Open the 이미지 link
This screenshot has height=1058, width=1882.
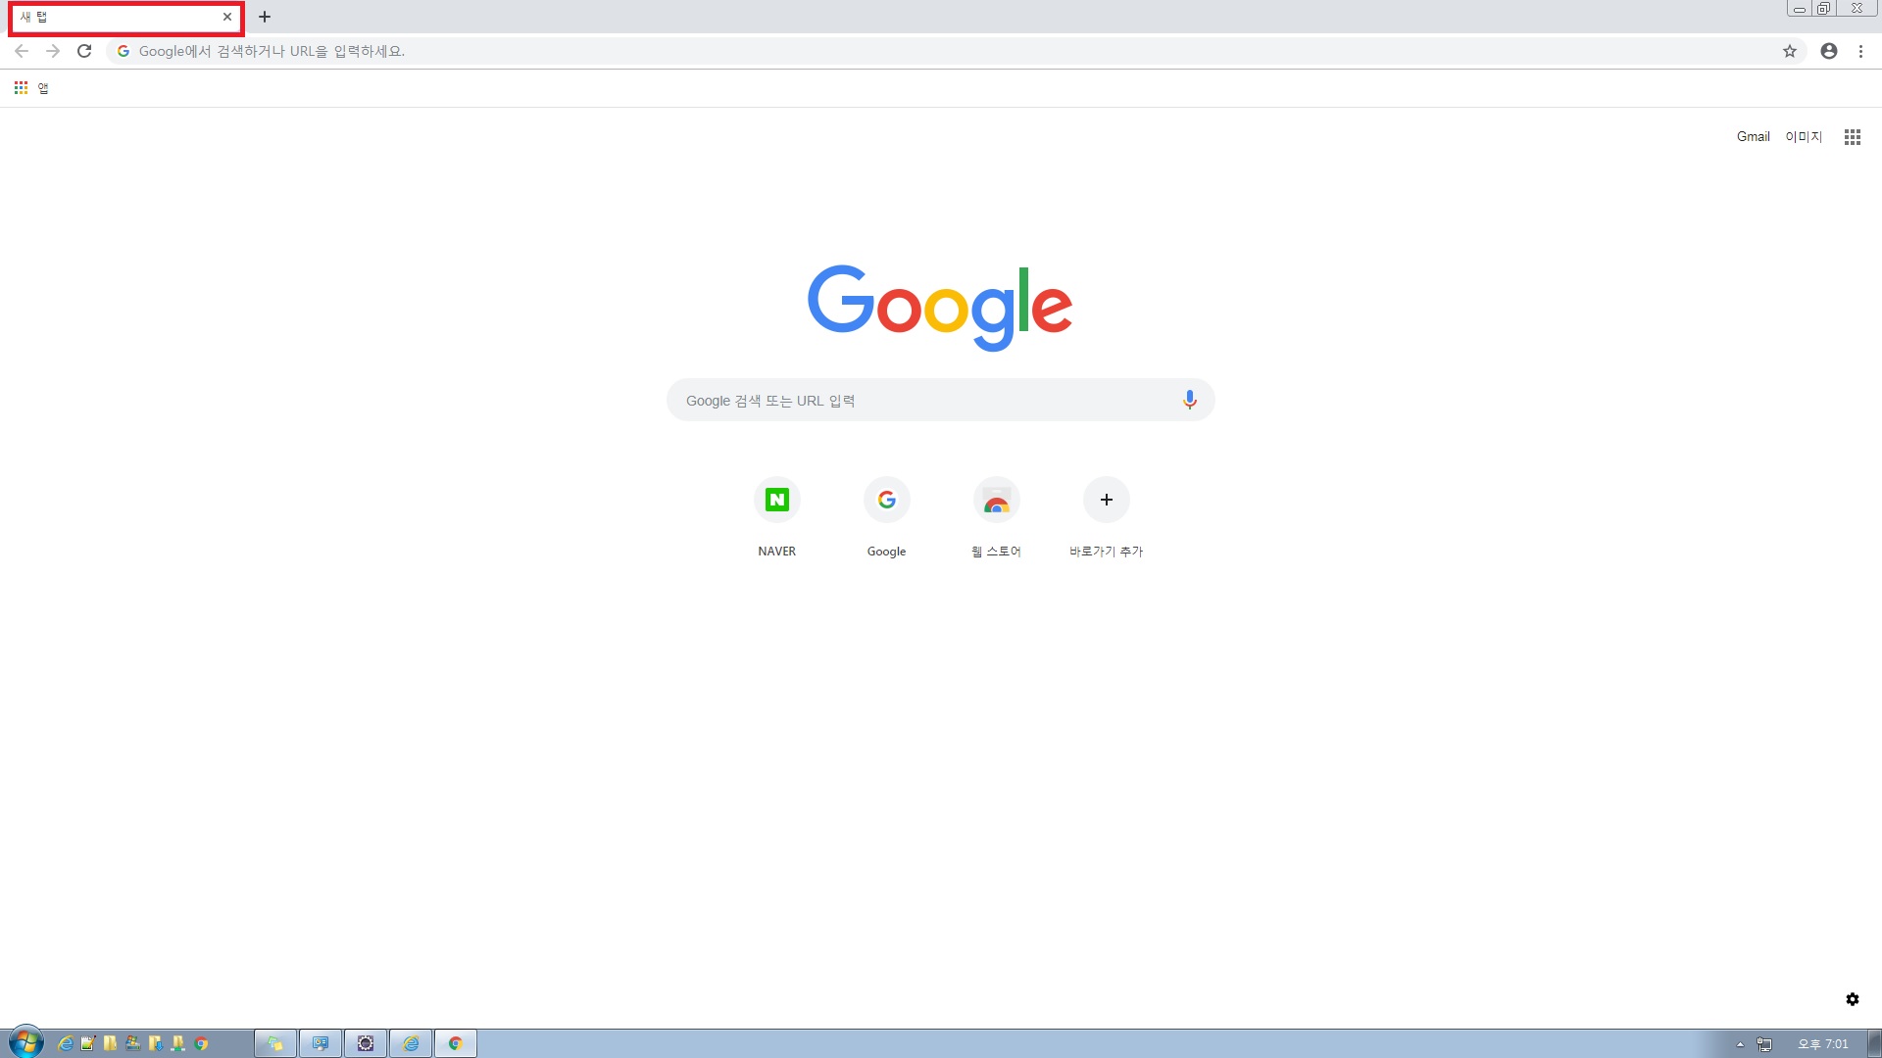(1804, 137)
